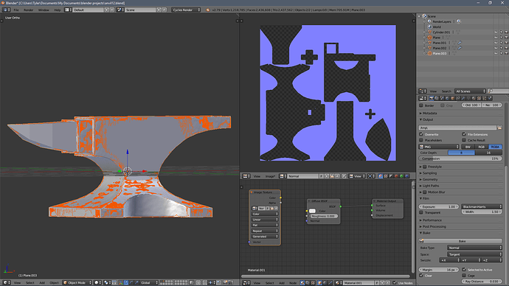509x286 pixels.
Task: Click the image editor pin icon
Action: point(344,176)
